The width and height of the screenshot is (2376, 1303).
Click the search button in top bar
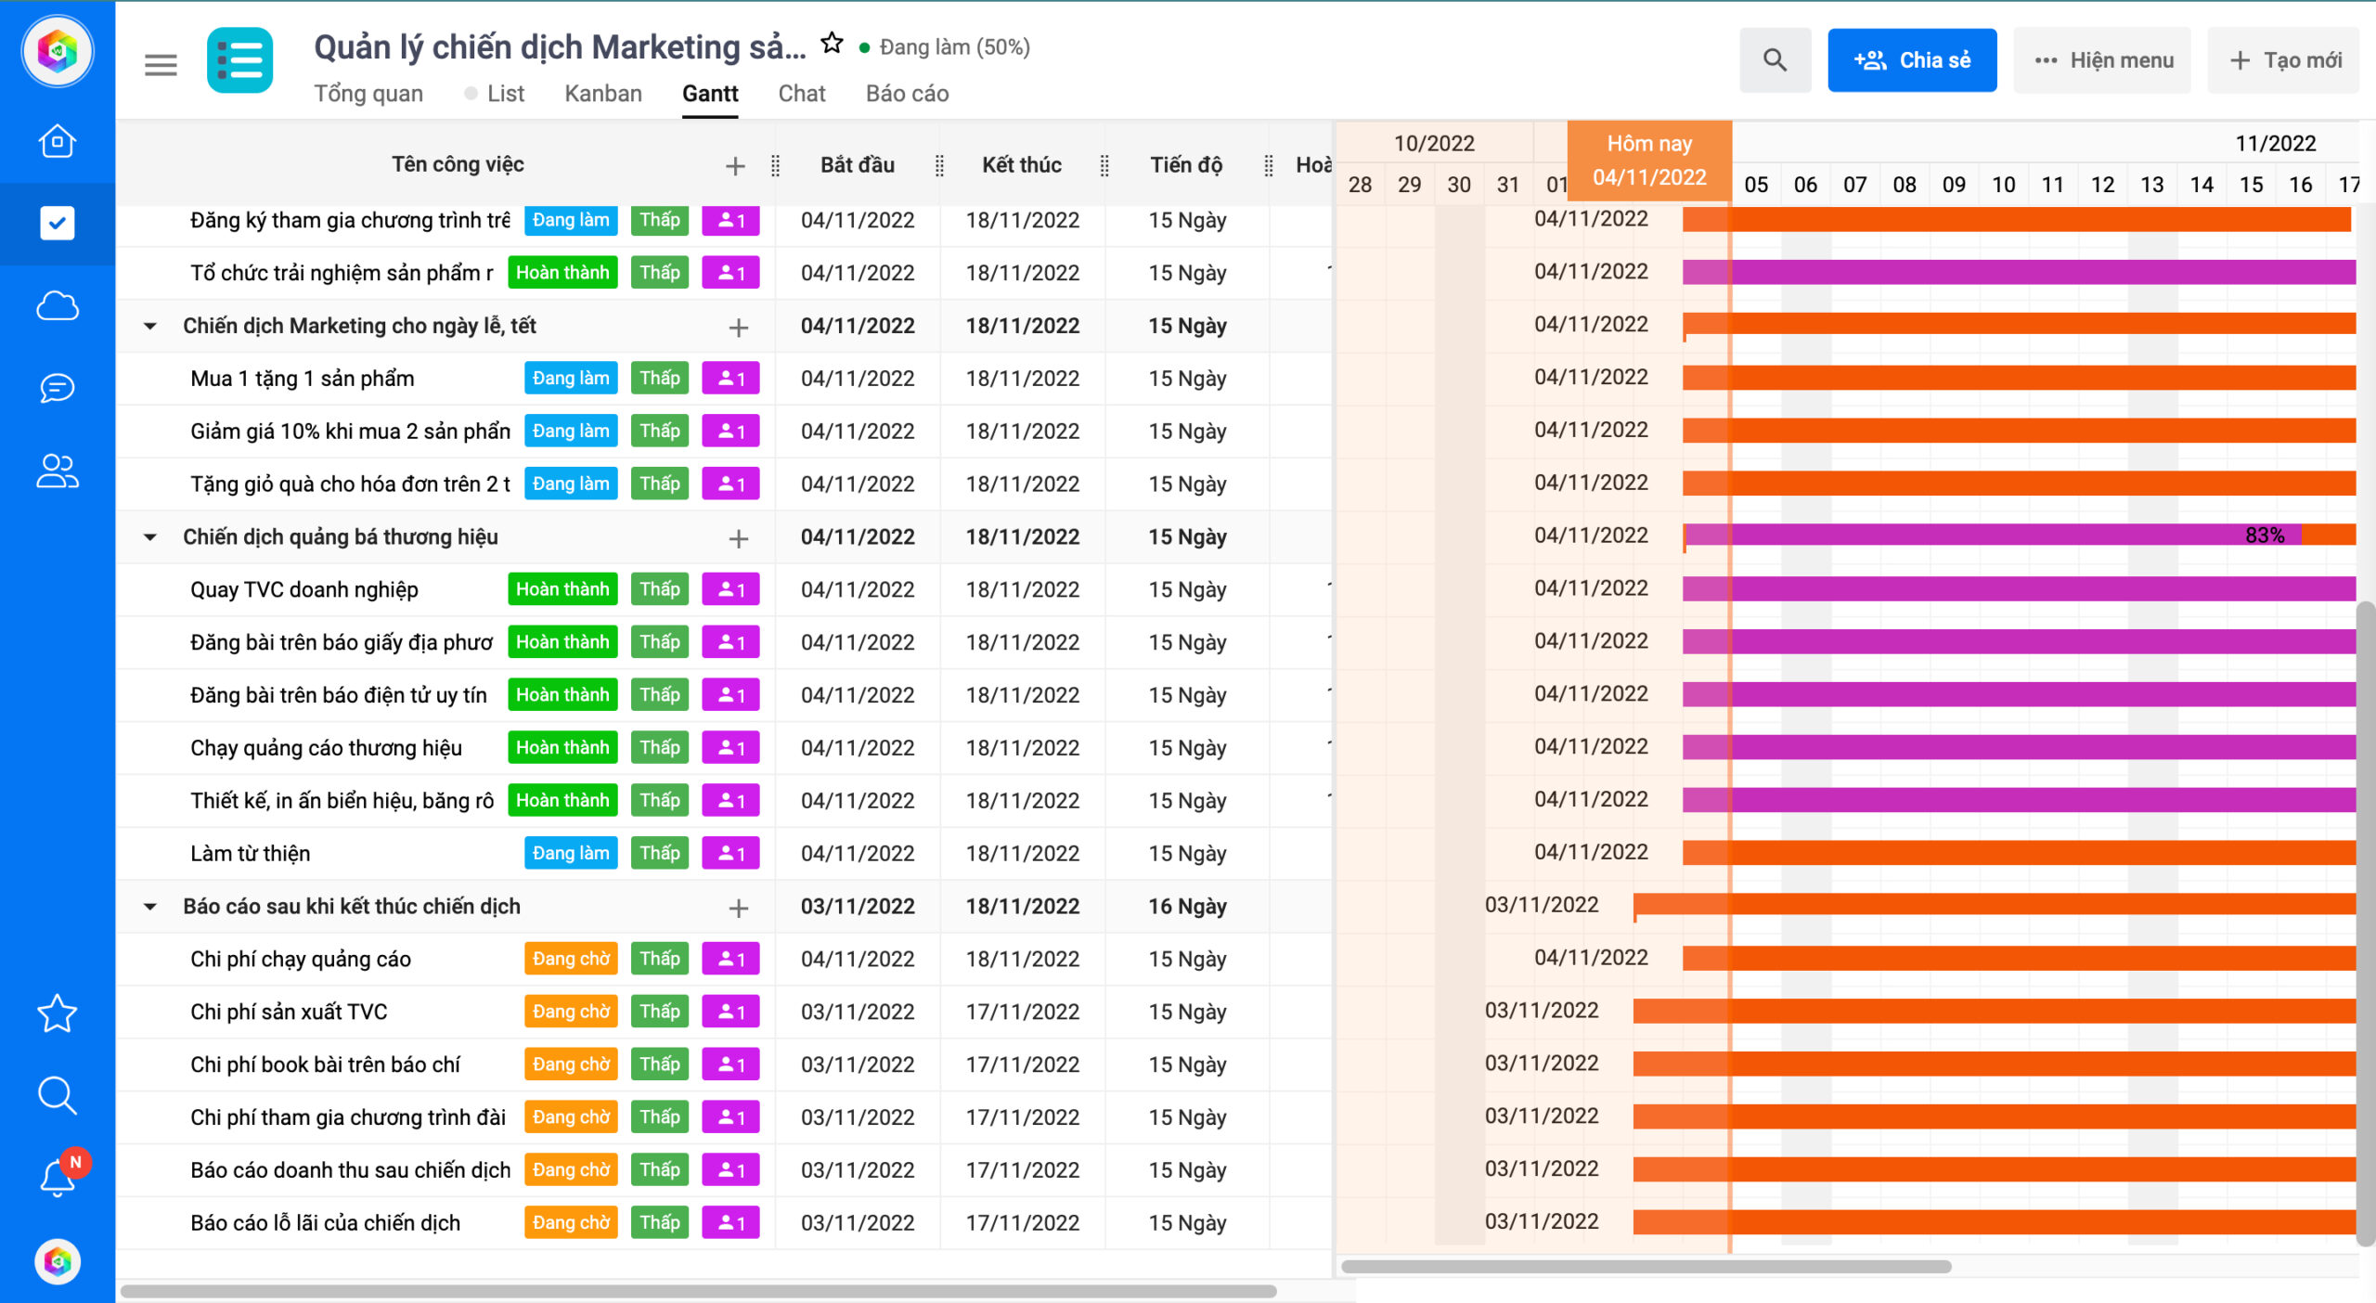pyautogui.click(x=1775, y=60)
